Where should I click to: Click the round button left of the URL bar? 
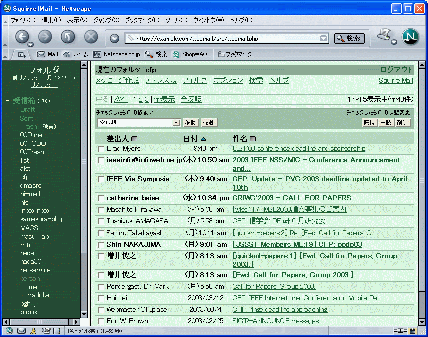click(x=114, y=38)
